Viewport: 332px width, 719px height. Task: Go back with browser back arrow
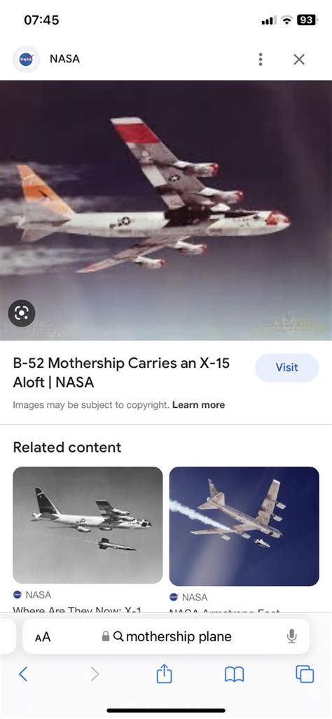coord(23,674)
